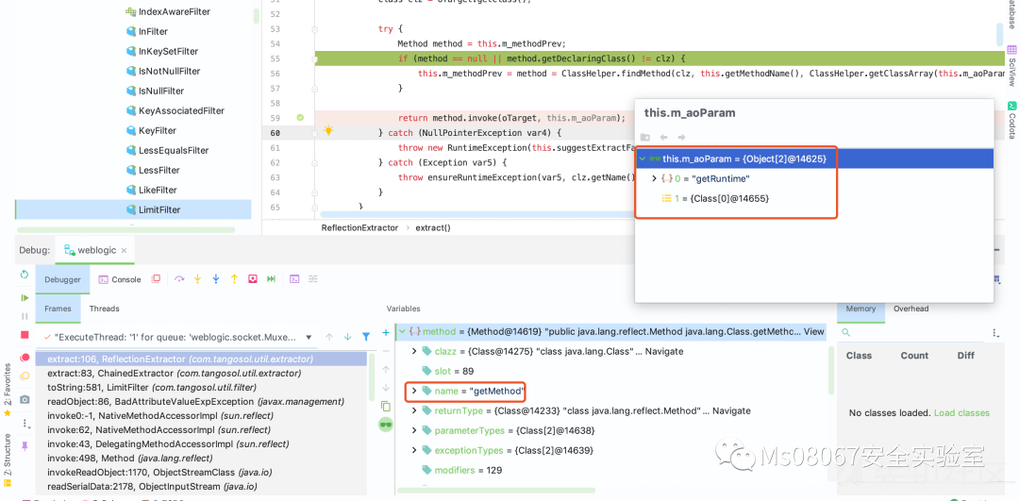Switch to the Threads tab

pyautogui.click(x=104, y=309)
